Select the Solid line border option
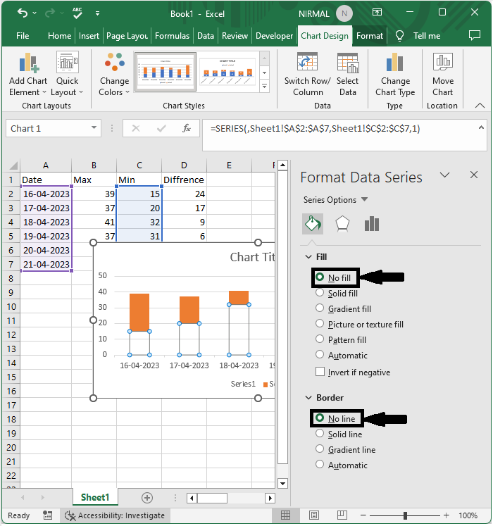 (339, 434)
